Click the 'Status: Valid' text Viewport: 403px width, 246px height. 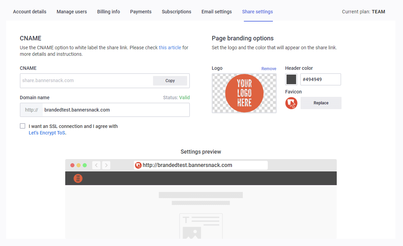tap(176, 98)
